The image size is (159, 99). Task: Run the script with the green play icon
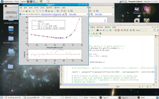(x=111, y=30)
